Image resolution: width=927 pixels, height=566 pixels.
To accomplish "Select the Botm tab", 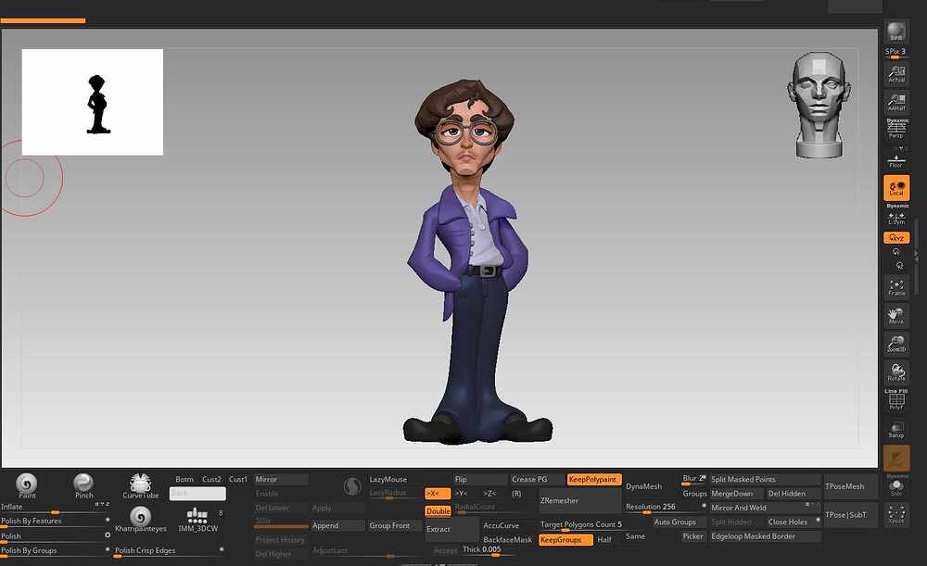I will [184, 479].
